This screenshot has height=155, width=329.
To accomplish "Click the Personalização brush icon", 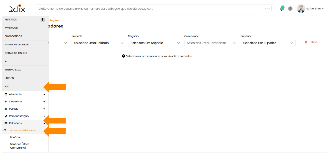I will pyautogui.click(x=6, y=116).
